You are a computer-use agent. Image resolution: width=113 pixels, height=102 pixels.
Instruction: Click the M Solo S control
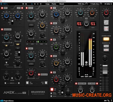(108, 4)
